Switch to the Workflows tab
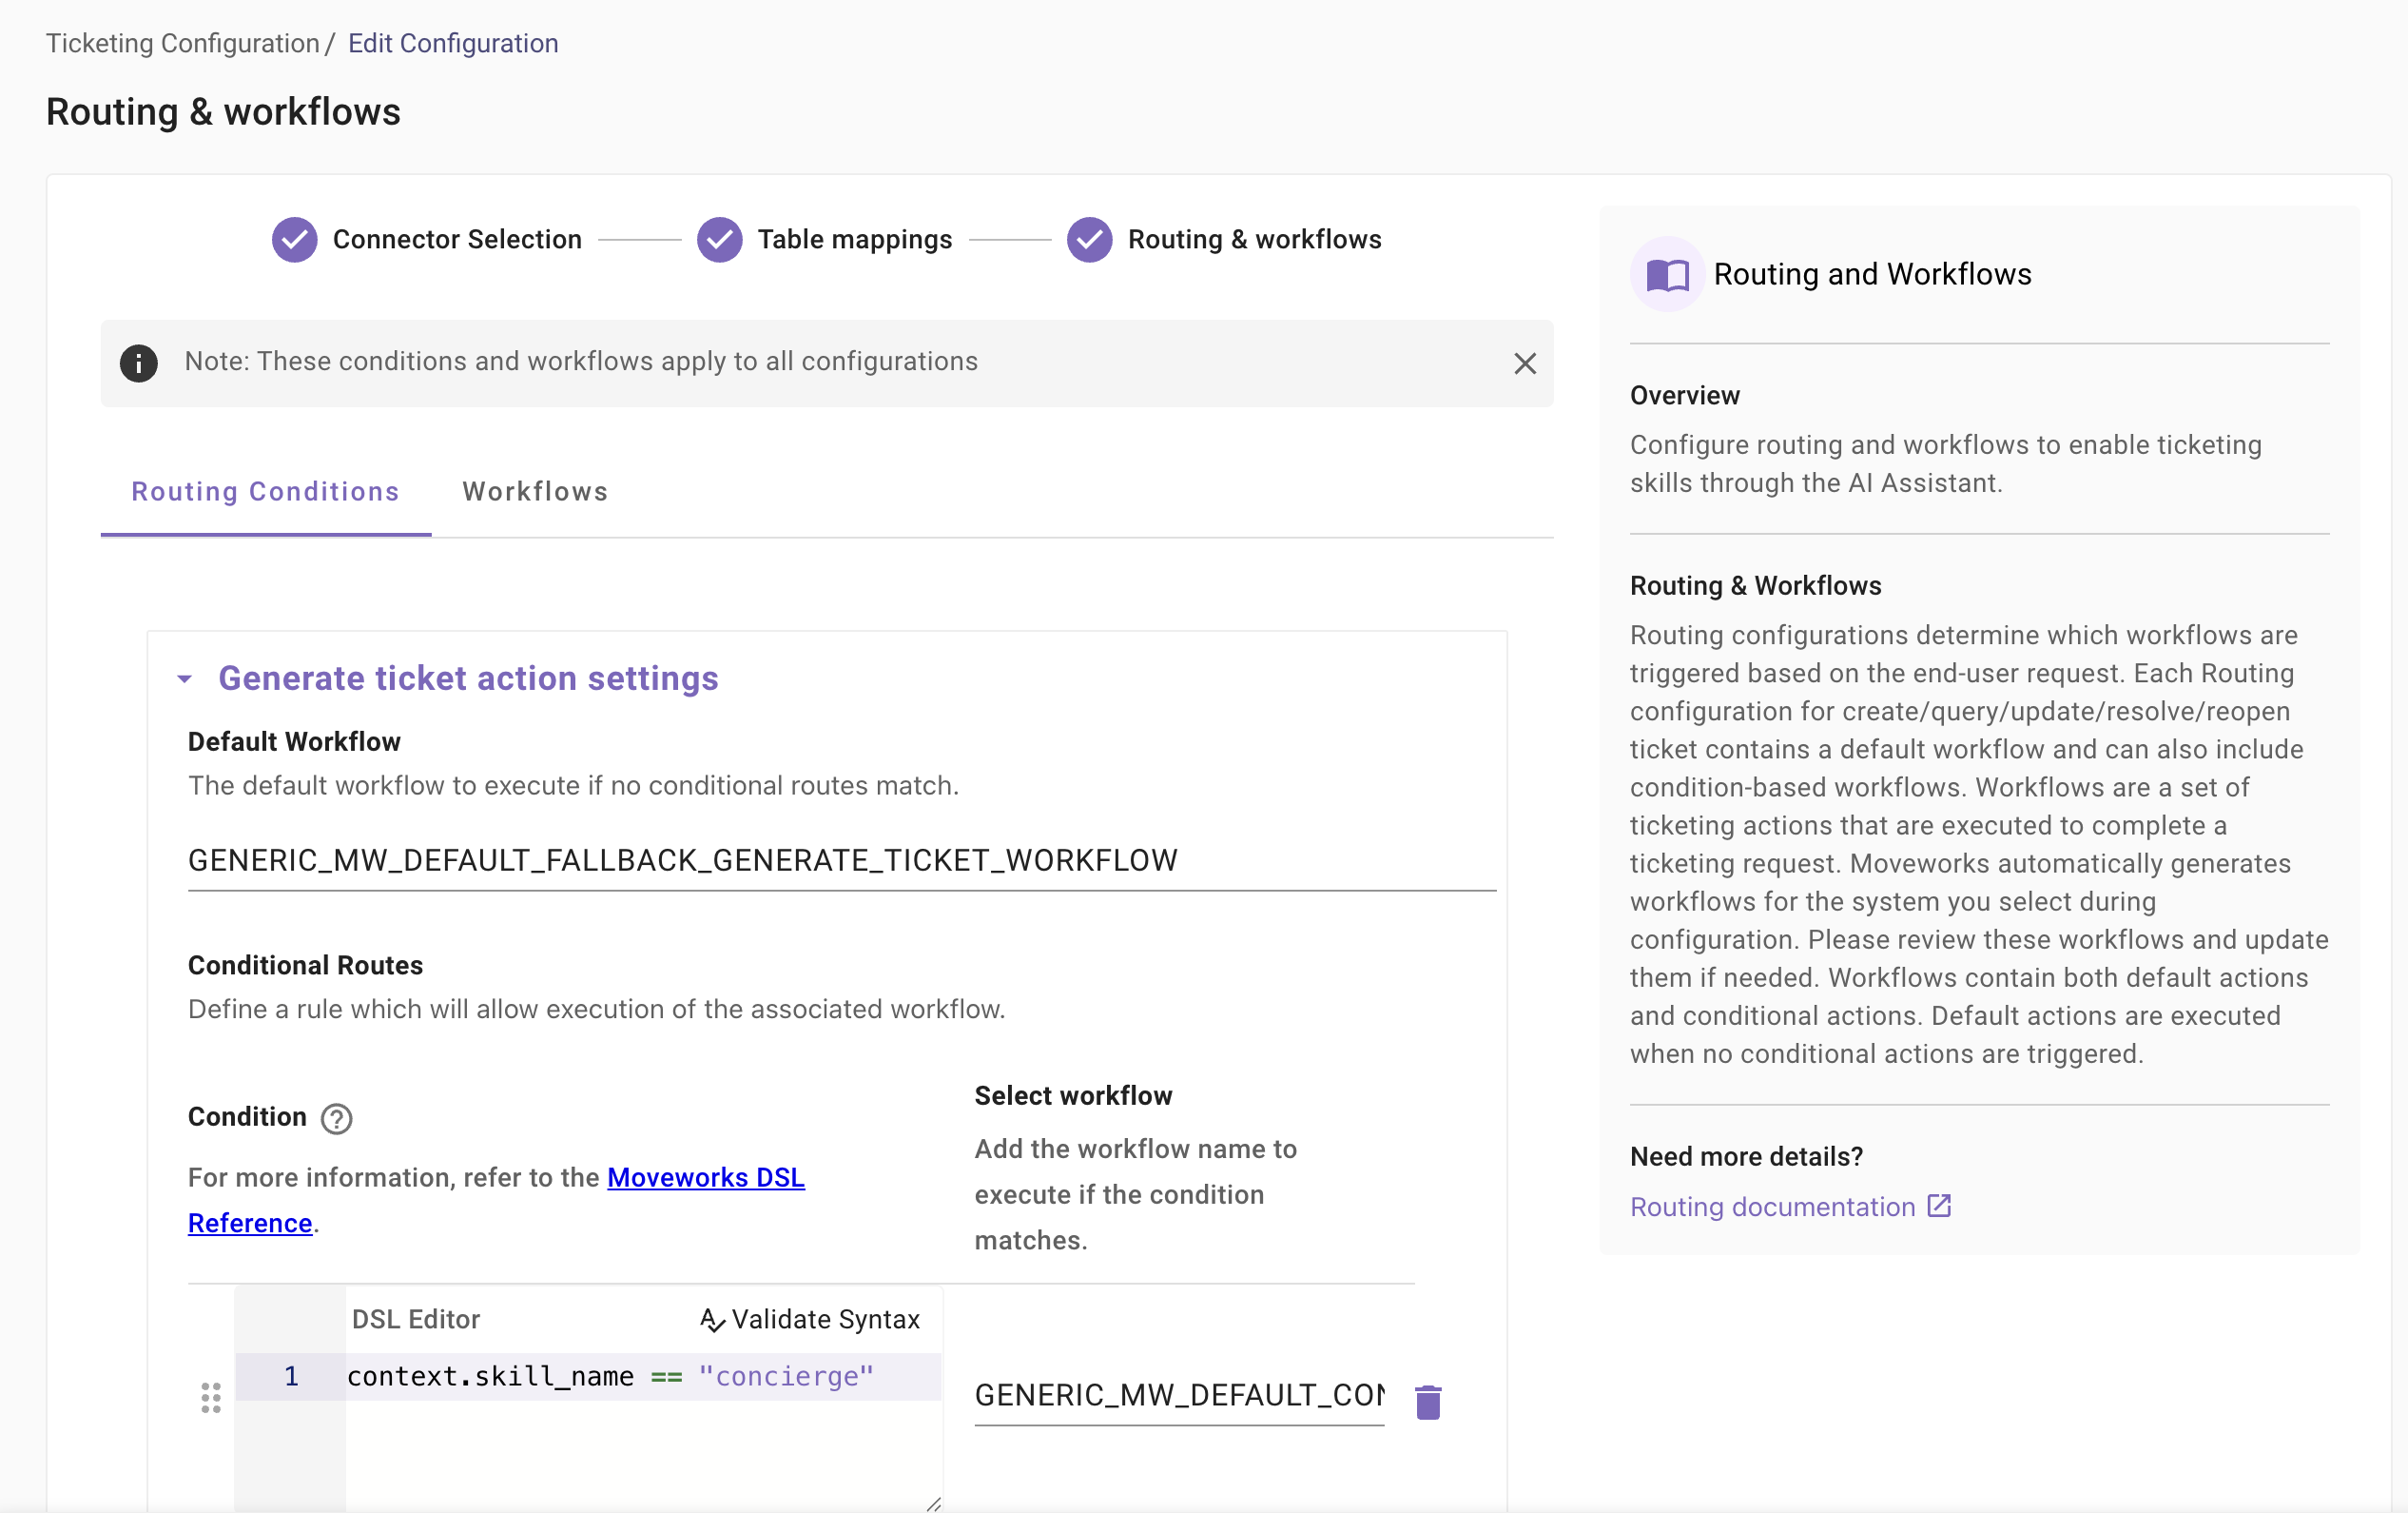The height and width of the screenshot is (1513, 2408). (535, 491)
